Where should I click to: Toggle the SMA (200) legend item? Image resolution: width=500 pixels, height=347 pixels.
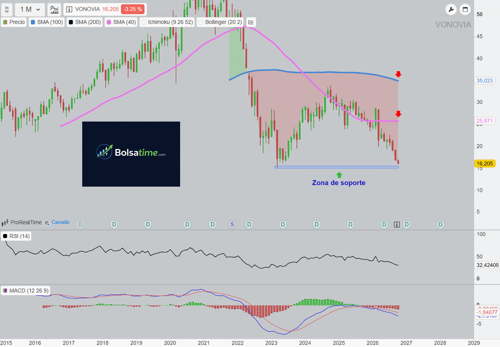84,22
